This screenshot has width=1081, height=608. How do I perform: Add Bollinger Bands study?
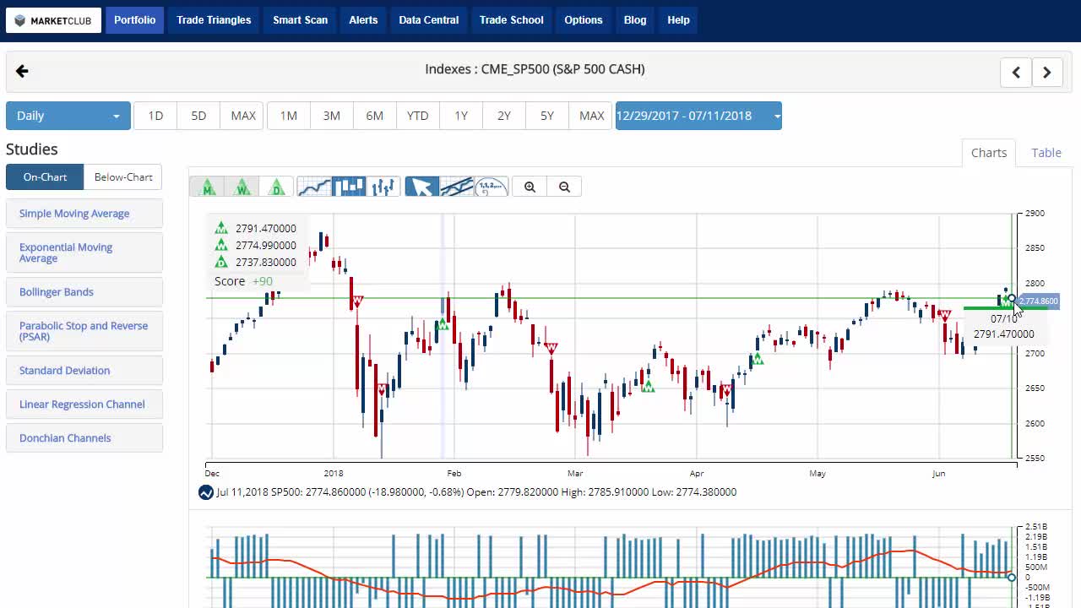[84, 292]
